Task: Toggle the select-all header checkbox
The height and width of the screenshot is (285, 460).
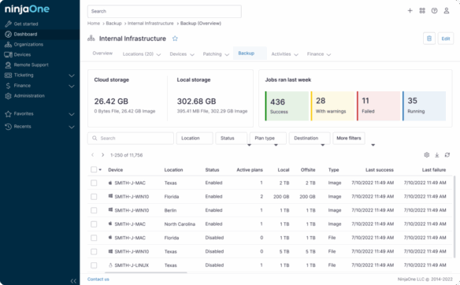Action: click(94, 169)
